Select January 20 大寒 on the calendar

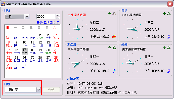click(48, 52)
